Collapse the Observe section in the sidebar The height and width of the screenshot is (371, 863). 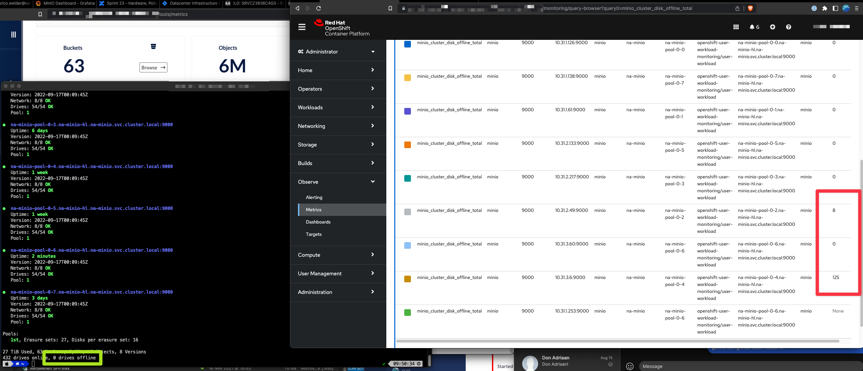tap(338, 181)
